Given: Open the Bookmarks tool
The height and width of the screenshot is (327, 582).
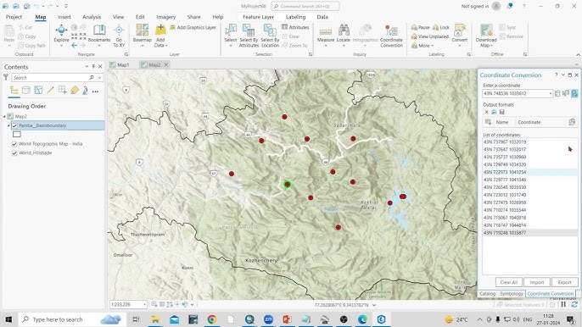Looking at the screenshot, I should 99,33.
